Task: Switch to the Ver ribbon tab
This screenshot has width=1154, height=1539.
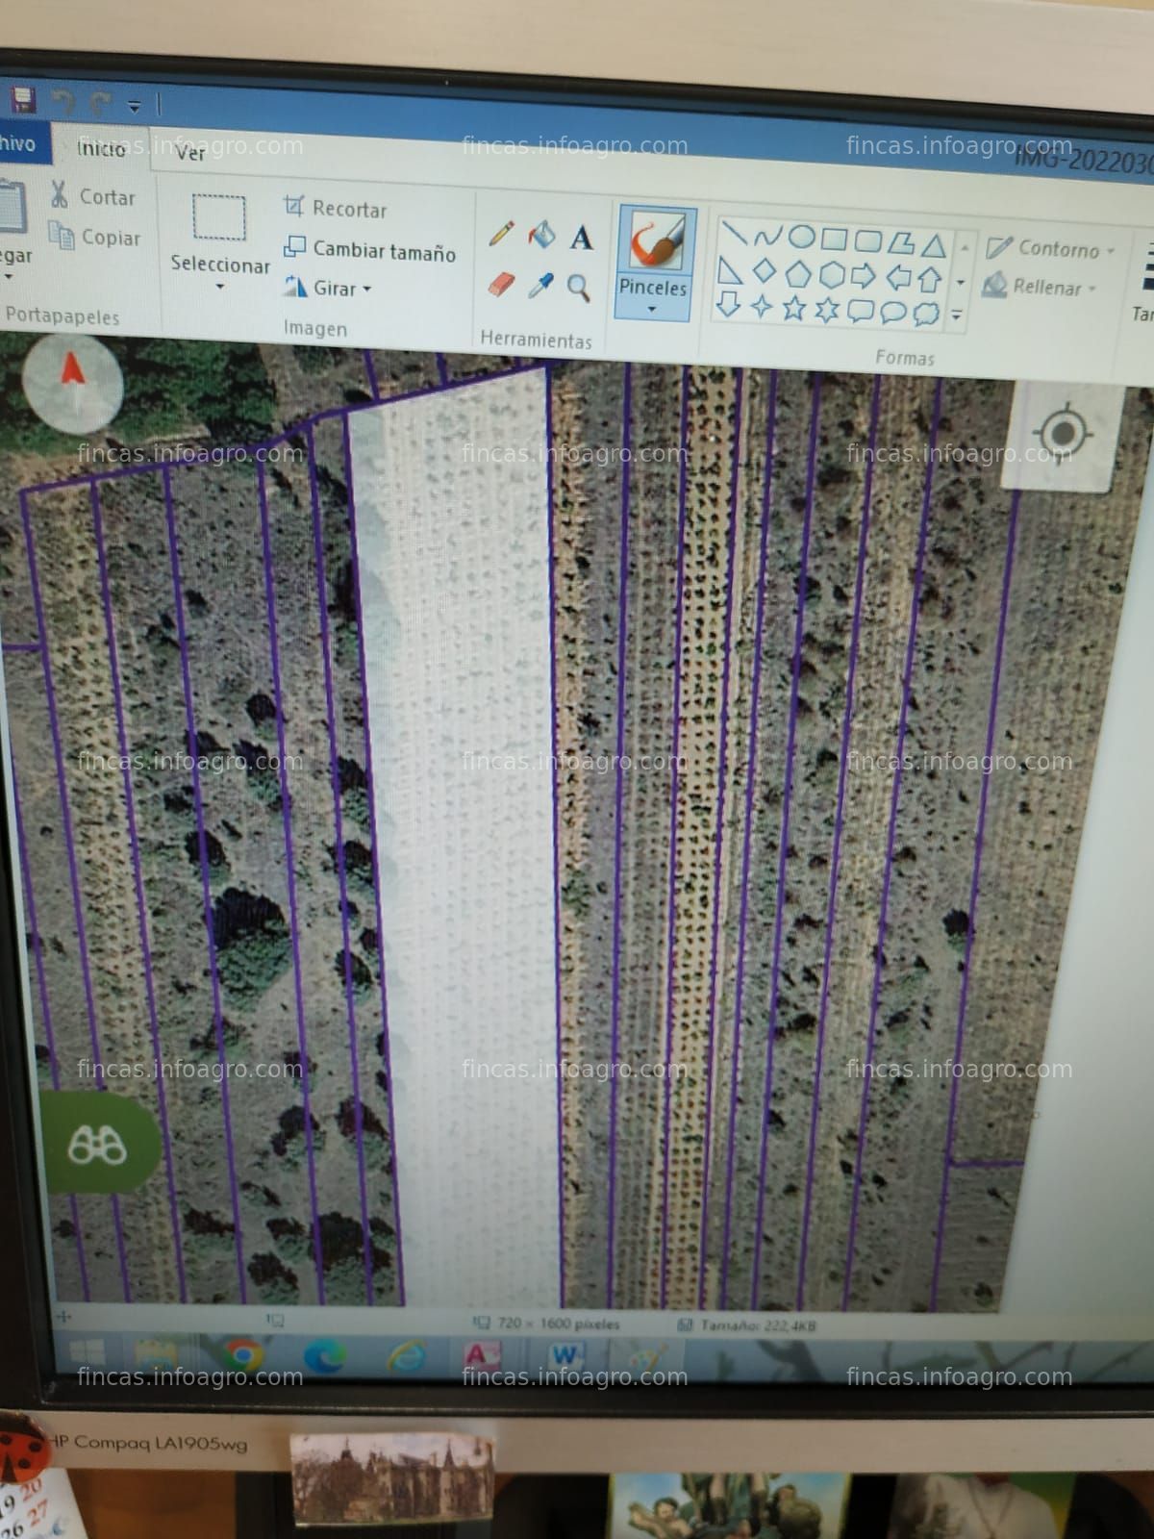Action: pos(190,153)
